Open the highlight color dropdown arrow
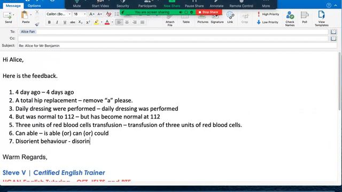This screenshot has height=192, width=342. pos(102,22)
